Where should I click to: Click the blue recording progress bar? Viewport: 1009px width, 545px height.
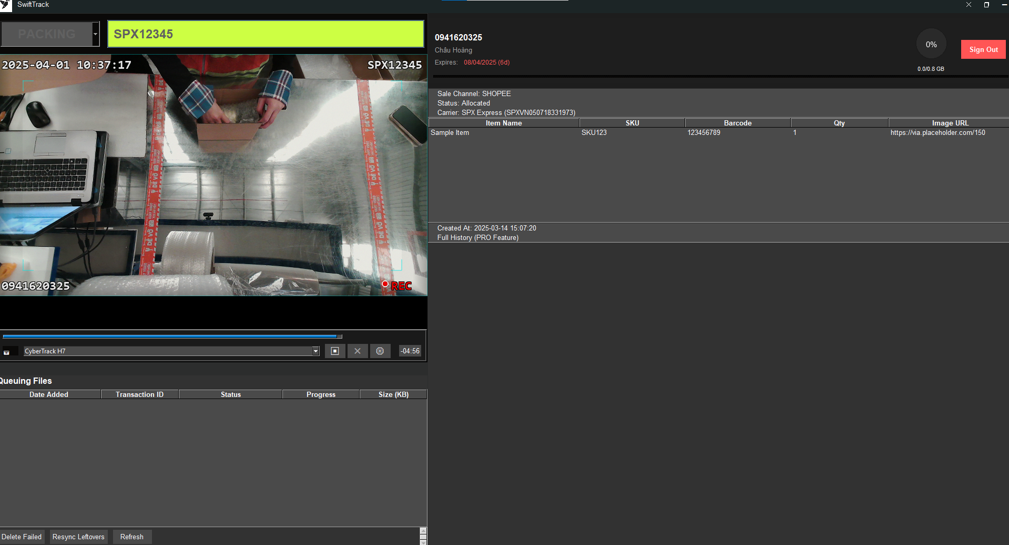171,337
